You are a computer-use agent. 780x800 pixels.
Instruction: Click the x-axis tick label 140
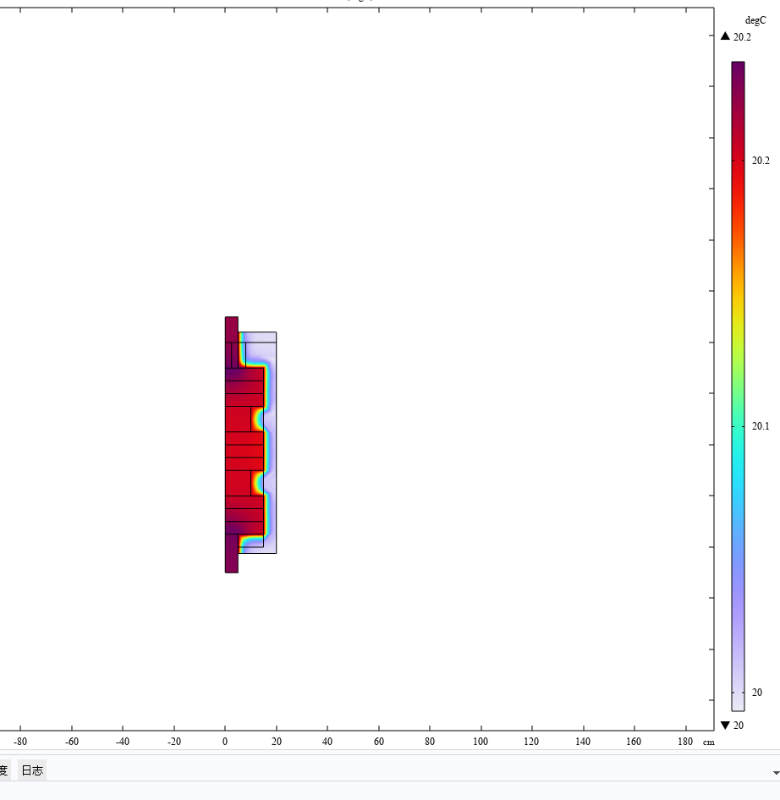(x=583, y=742)
